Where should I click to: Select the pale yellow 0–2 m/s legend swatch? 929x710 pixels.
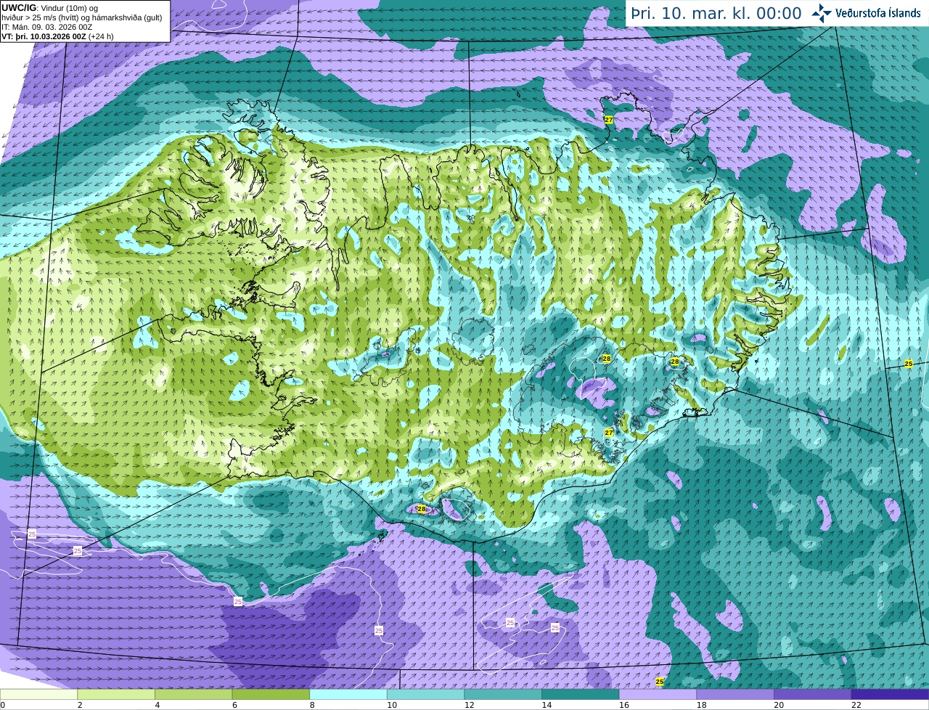(38, 694)
